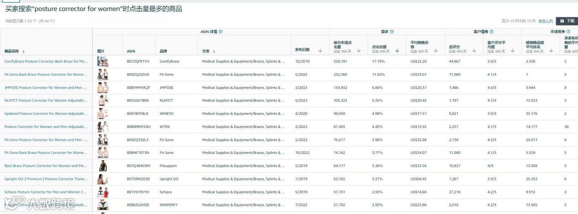Click thumbnail in row B09ZQ192L3
The height and width of the screenshot is (214, 578).
pos(103,140)
